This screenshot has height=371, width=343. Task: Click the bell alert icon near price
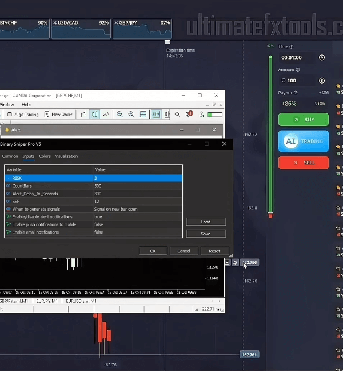pos(236,262)
